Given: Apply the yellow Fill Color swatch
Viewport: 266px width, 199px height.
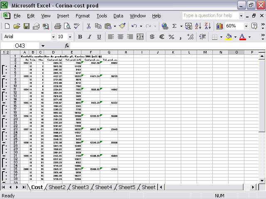Looking at the screenshot, I should pyautogui.click(x=228, y=37).
